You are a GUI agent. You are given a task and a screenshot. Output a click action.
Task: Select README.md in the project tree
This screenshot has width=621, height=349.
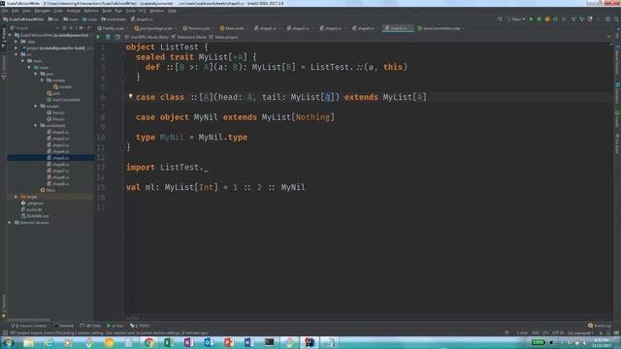click(x=35, y=216)
